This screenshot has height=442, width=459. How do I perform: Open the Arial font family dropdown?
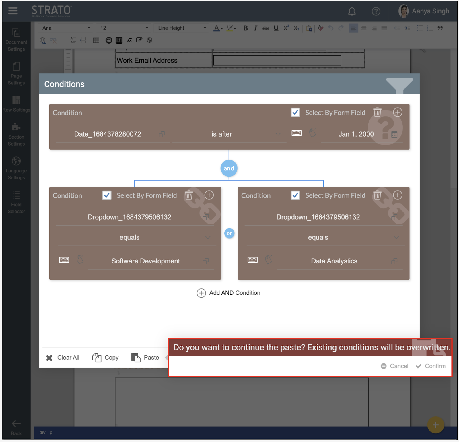(x=66, y=28)
